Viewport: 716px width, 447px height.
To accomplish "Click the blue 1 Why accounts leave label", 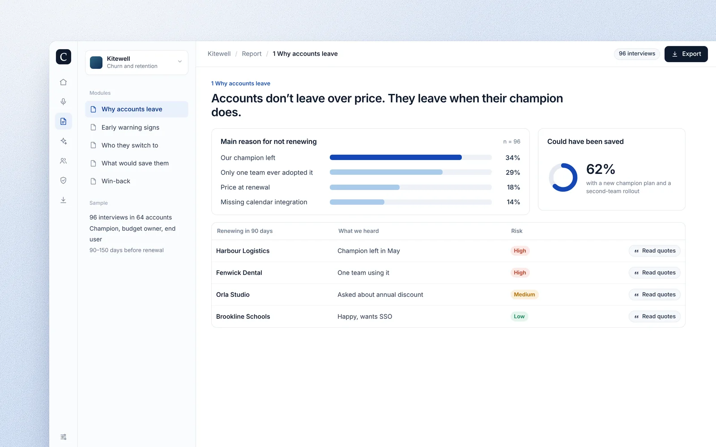I will click(x=241, y=84).
